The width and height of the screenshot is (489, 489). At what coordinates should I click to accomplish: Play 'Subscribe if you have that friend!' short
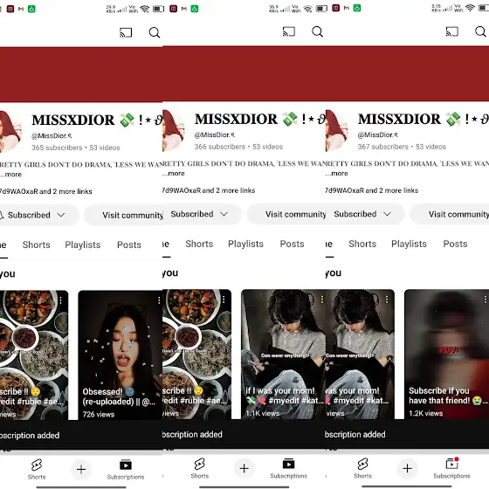pos(446,354)
